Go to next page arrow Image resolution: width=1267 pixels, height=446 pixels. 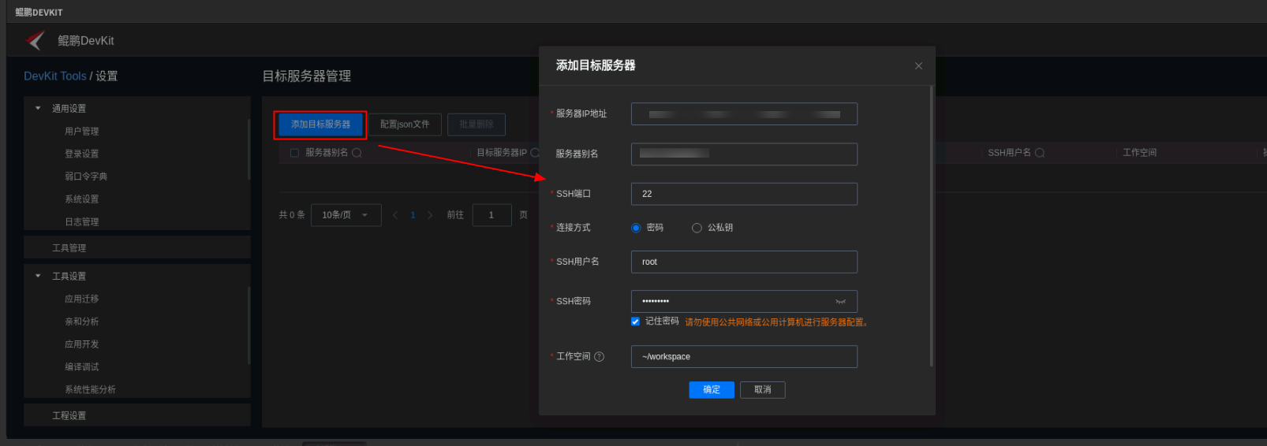(430, 215)
